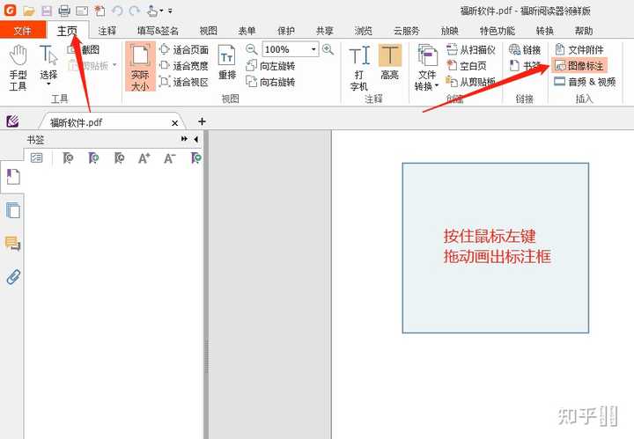Image resolution: width=634 pixels, height=439 pixels.
Task: Create a 空白页 blank page
Action: [x=467, y=65]
